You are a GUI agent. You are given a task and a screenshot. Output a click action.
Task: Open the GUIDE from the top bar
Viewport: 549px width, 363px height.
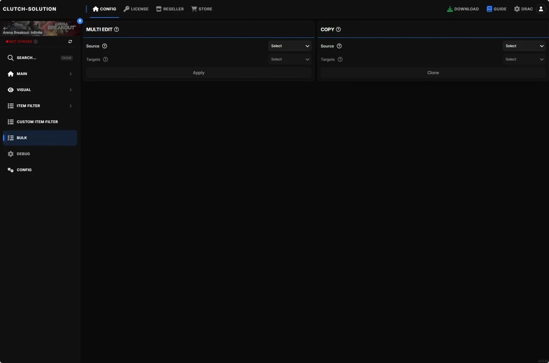496,9
